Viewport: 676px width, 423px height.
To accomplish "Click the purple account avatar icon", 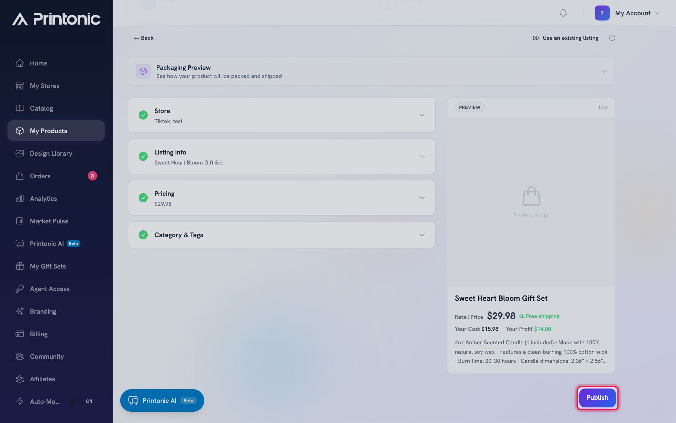I will (x=602, y=13).
